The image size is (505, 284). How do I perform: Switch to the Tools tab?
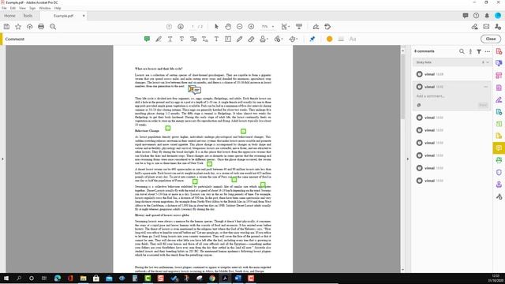[28, 16]
